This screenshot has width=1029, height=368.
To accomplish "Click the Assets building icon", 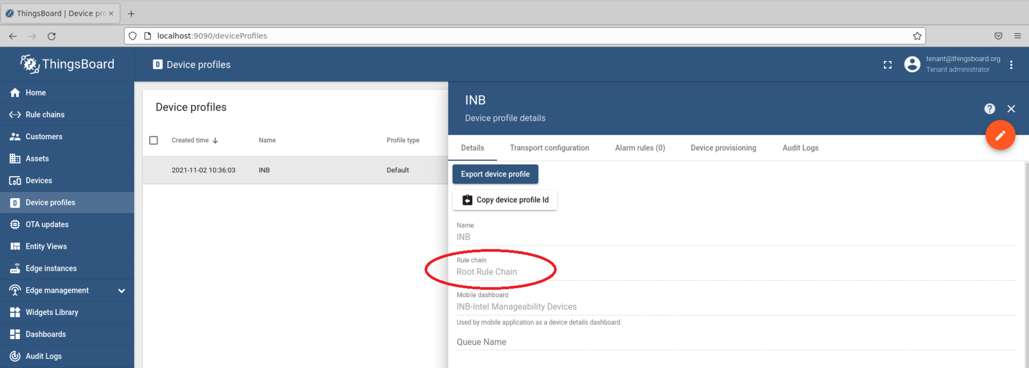I will click(x=15, y=159).
